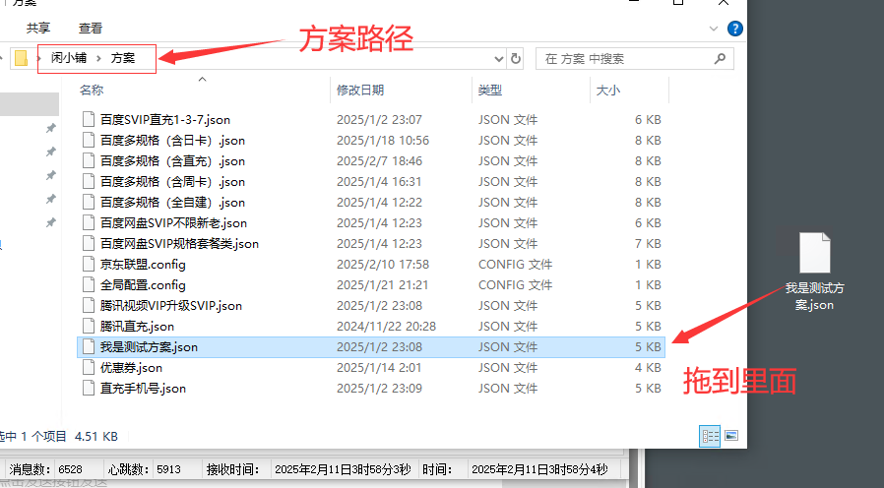Select file name 百度多规格（全自建）.json
This screenshot has width=884, height=488.
click(172, 203)
